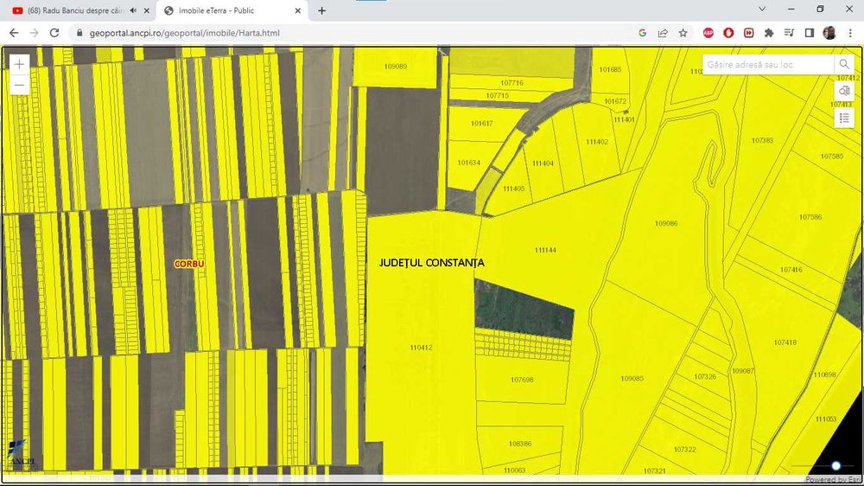This screenshot has width=864, height=486.
Task: Open the Chrome Extensions puzzle menu
Action: 768,33
